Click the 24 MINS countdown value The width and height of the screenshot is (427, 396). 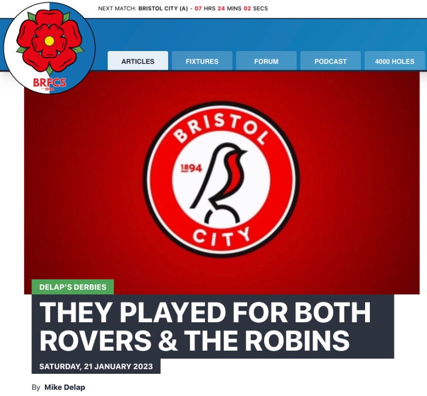(x=229, y=8)
